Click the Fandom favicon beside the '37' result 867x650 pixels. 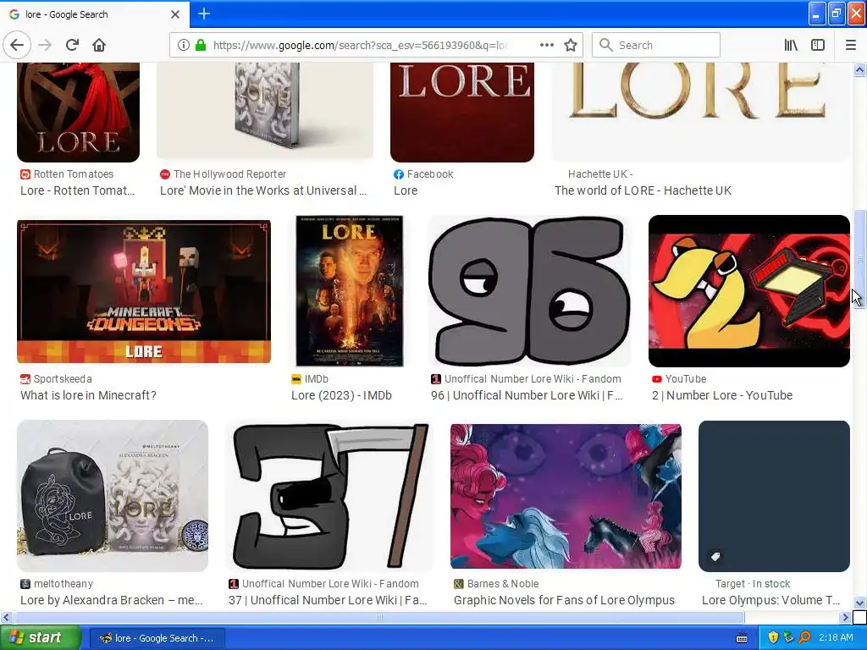(x=234, y=584)
